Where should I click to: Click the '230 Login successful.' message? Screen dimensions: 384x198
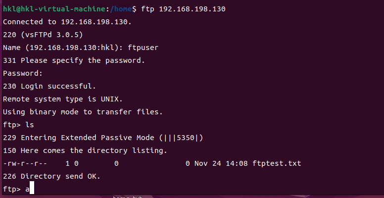point(49,86)
